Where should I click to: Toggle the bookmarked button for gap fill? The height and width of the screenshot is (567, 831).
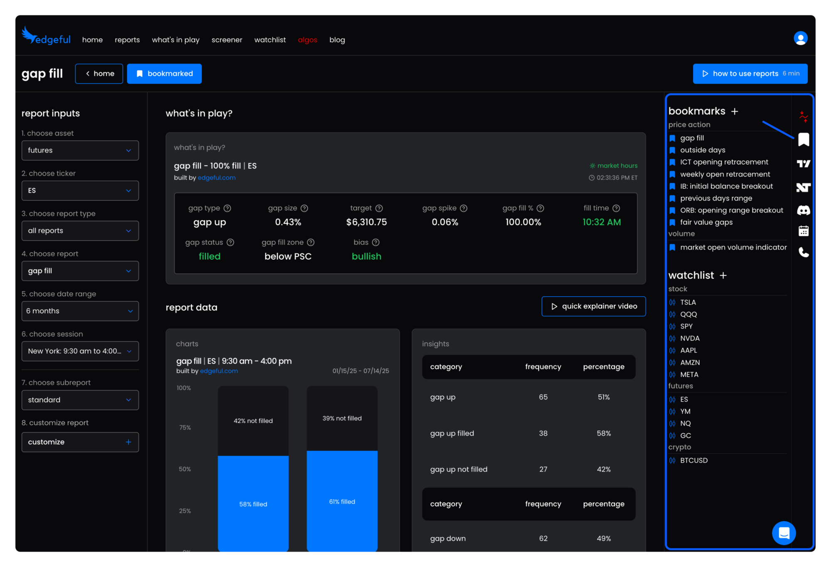(x=165, y=74)
